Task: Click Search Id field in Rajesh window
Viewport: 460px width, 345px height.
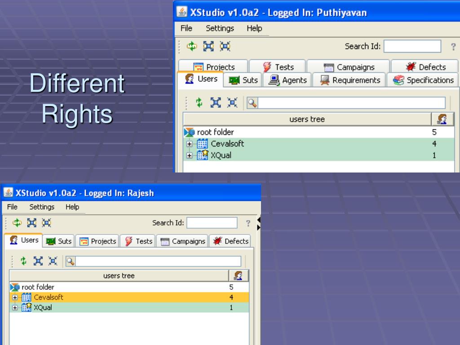Action: pos(212,223)
